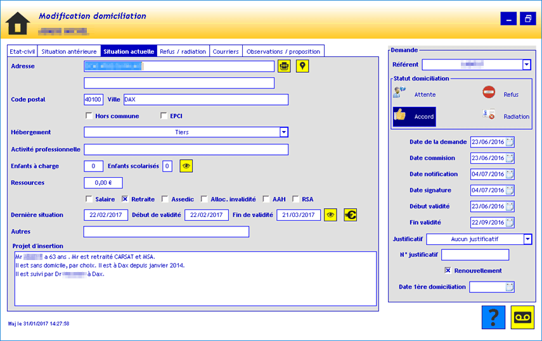The image size is (542, 341).
Task: Switch to the Etat-civil tab
Action: [22, 51]
